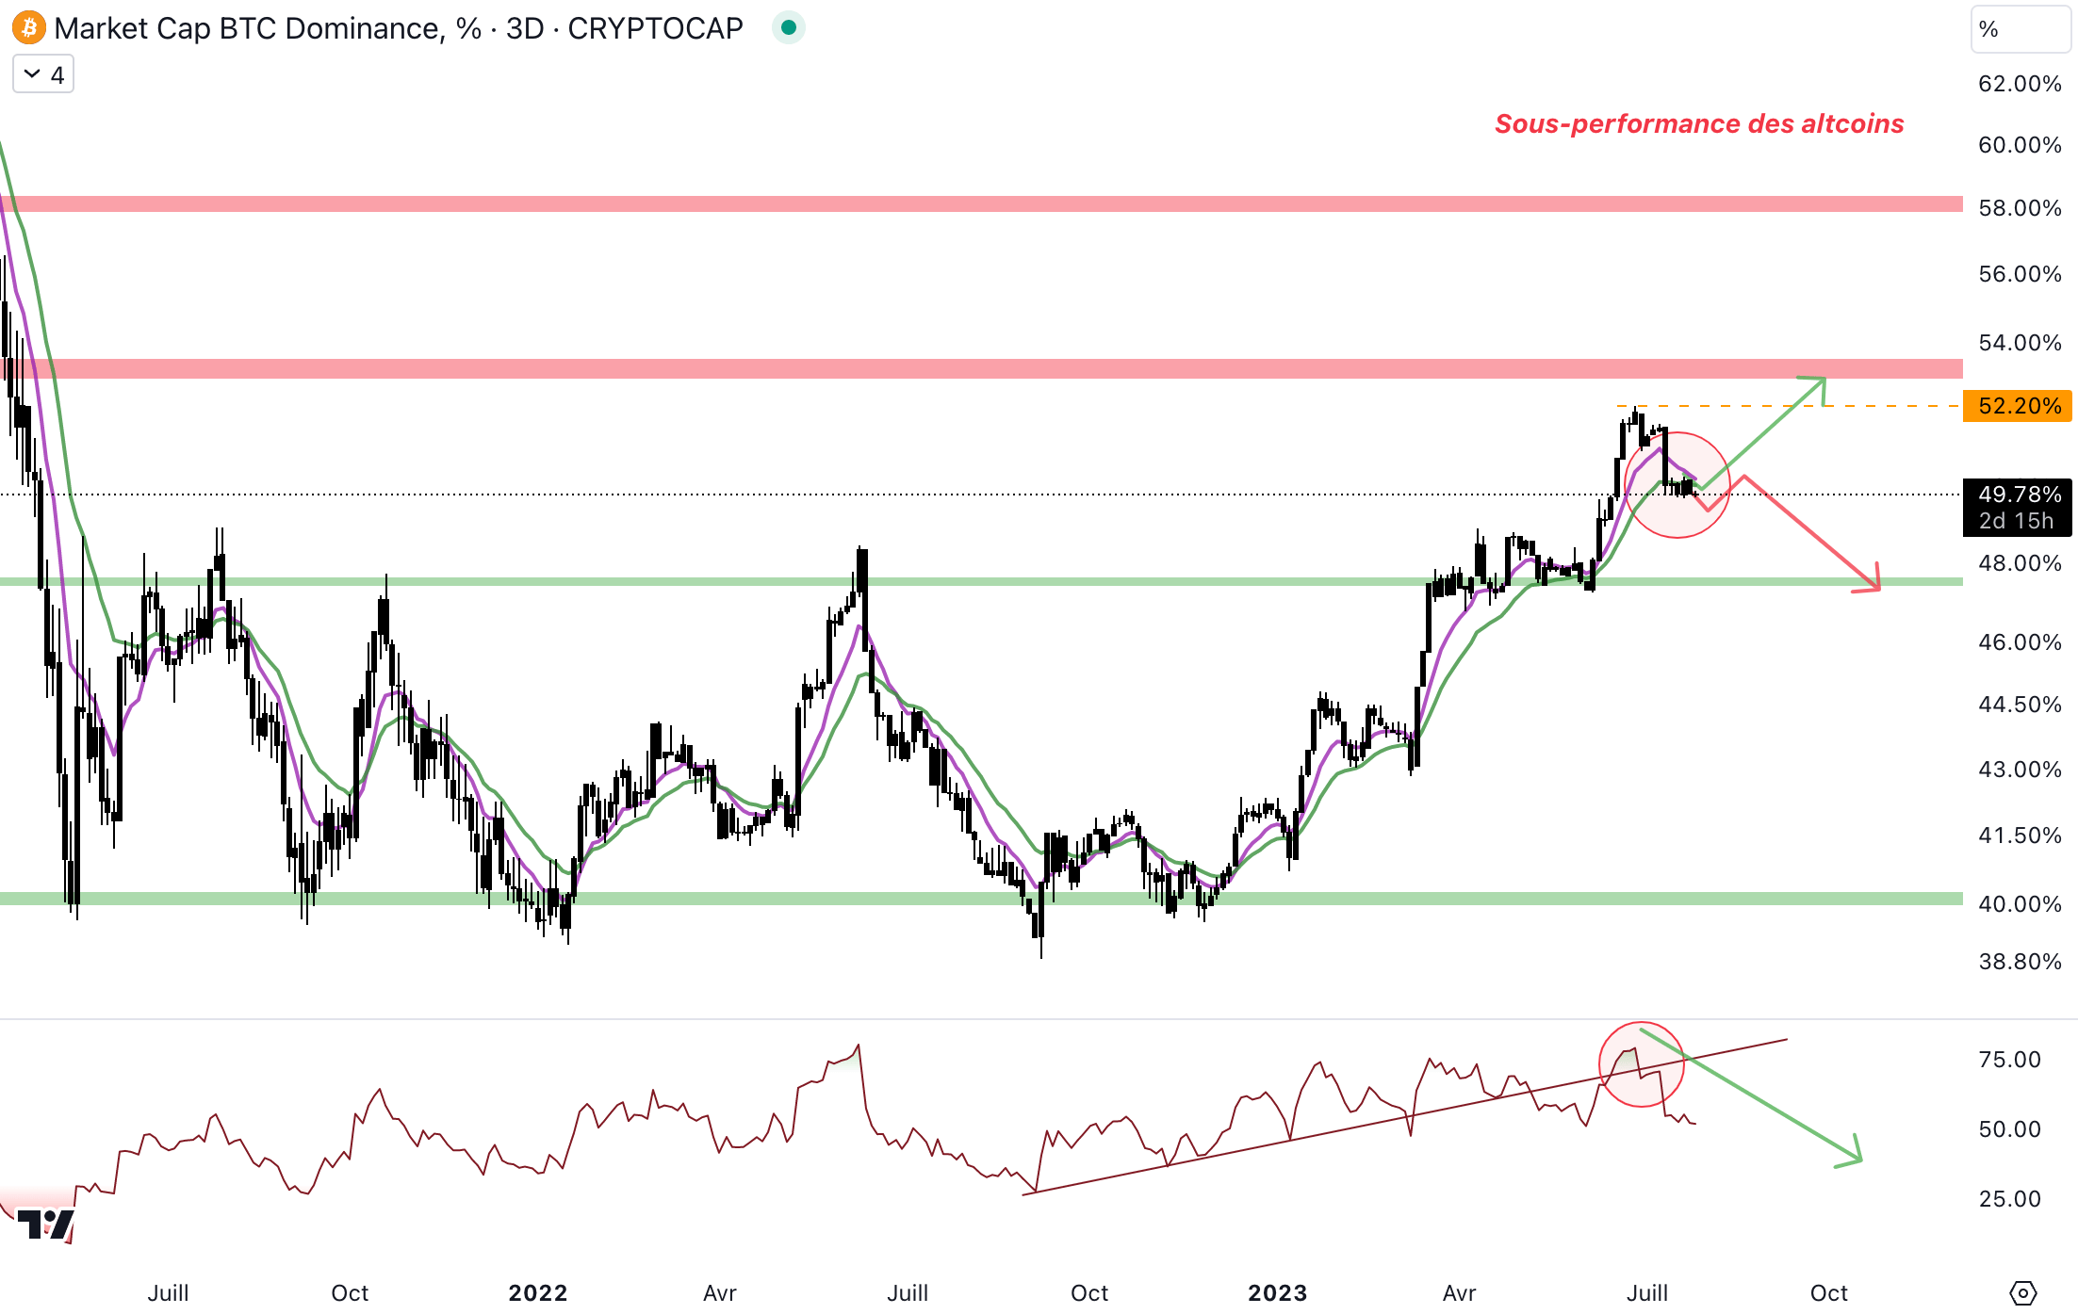This screenshot has height=1314, width=2078.
Task: Click the 2023 label on time axis
Action: pyautogui.click(x=1277, y=1292)
